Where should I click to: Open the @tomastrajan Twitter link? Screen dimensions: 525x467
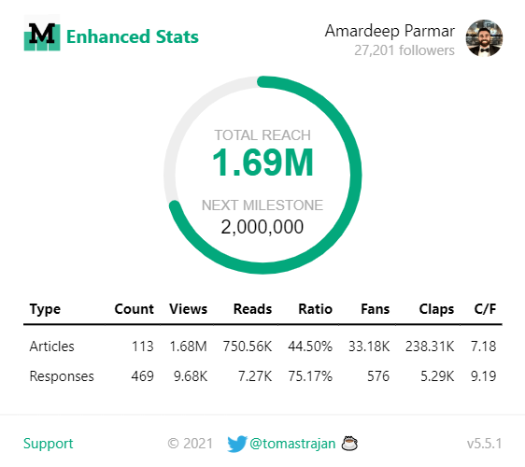coord(292,444)
